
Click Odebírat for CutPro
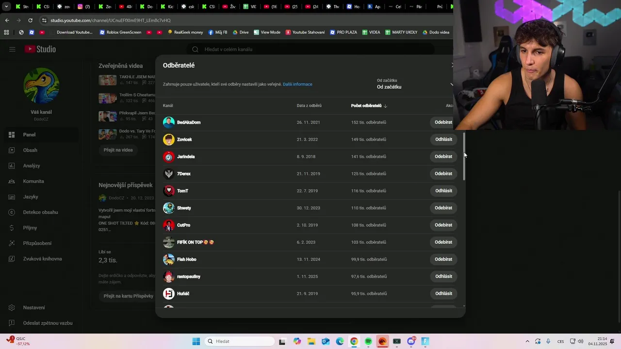(x=443, y=225)
